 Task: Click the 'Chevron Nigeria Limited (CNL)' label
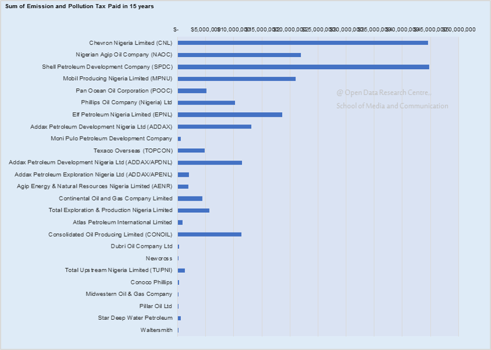130,43
